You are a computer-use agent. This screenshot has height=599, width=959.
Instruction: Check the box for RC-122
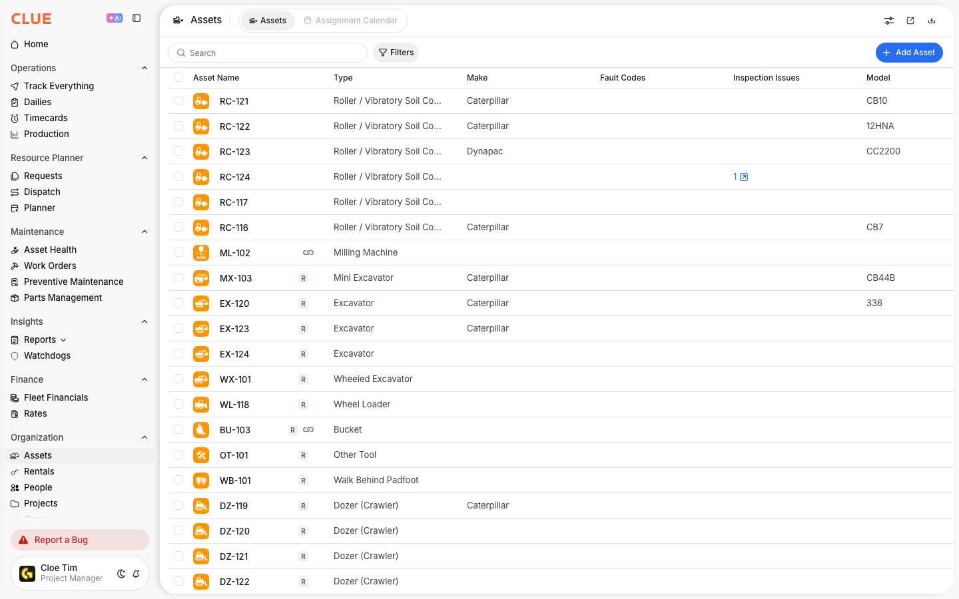click(178, 126)
